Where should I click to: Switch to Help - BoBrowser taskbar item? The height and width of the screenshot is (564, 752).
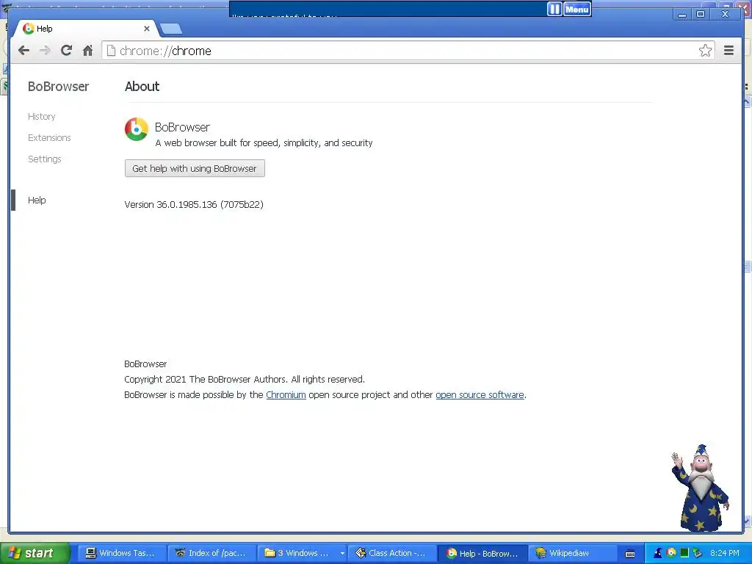tap(482, 553)
